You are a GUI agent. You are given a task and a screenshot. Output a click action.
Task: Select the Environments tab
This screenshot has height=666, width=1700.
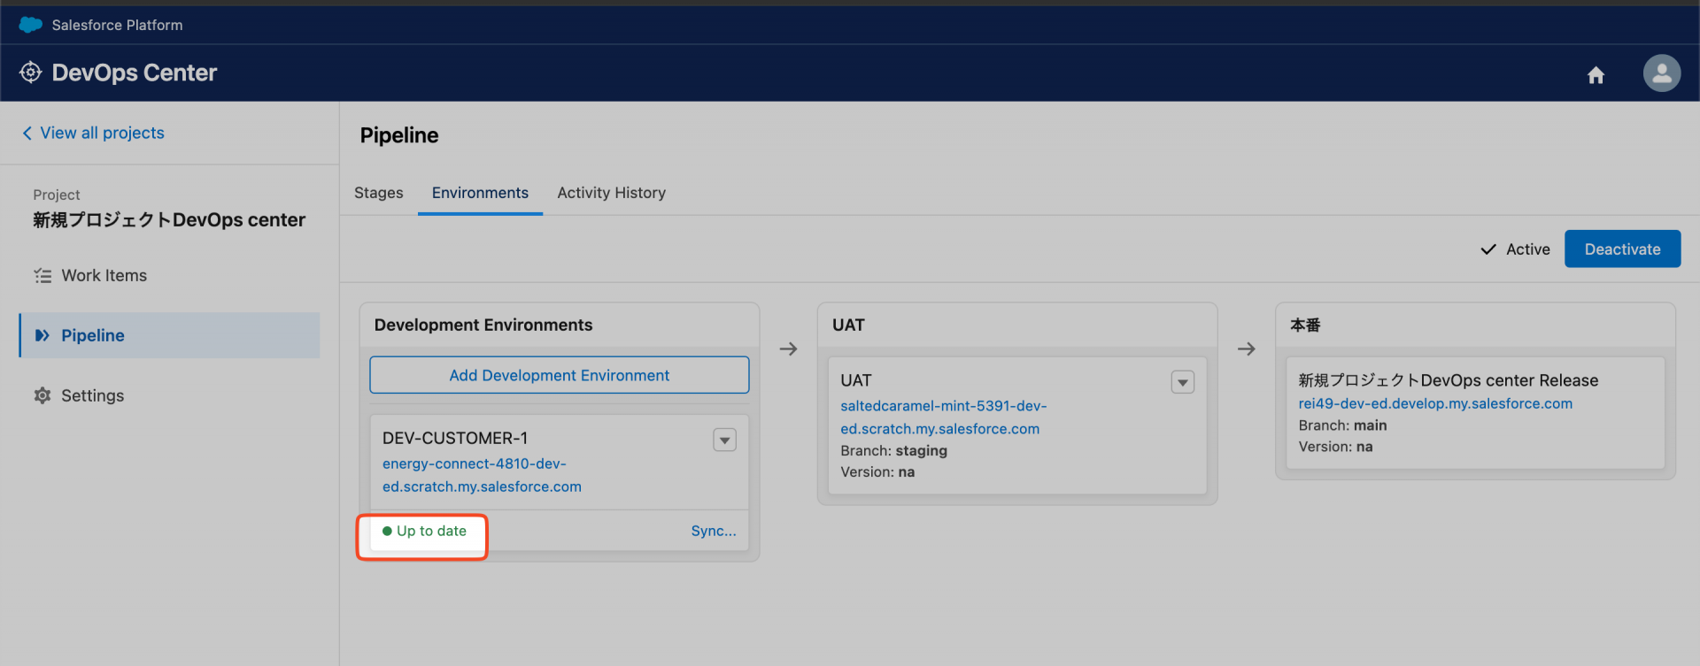point(480,193)
